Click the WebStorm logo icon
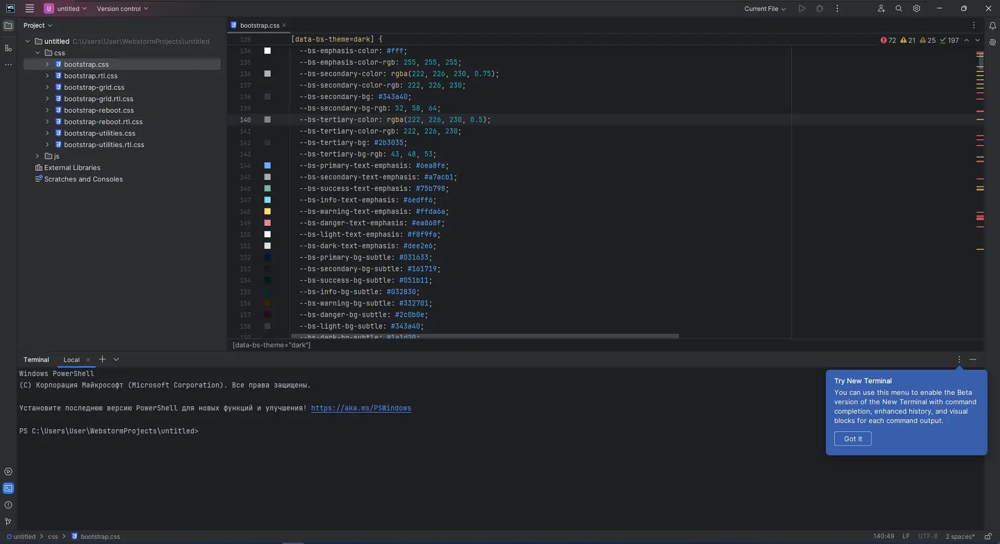 pos(10,9)
